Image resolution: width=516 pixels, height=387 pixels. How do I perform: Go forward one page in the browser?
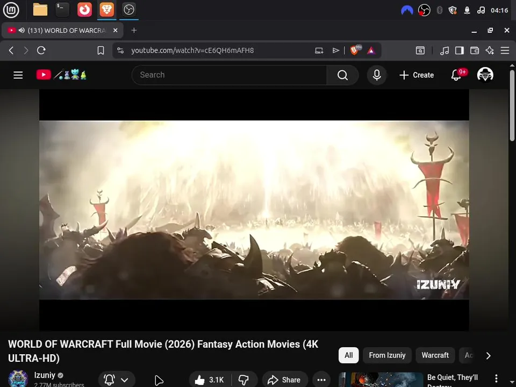click(x=26, y=51)
